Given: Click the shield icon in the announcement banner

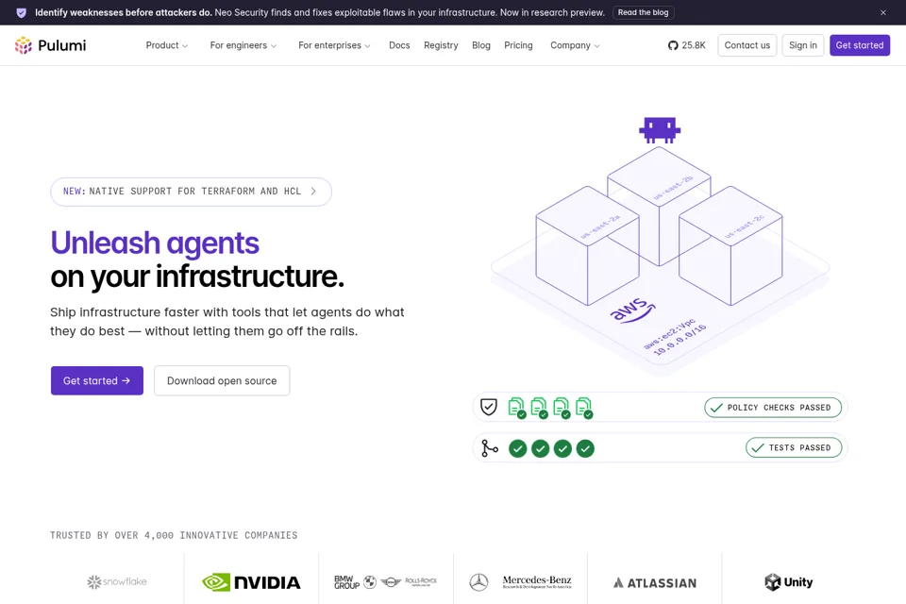Looking at the screenshot, I should pos(22,12).
